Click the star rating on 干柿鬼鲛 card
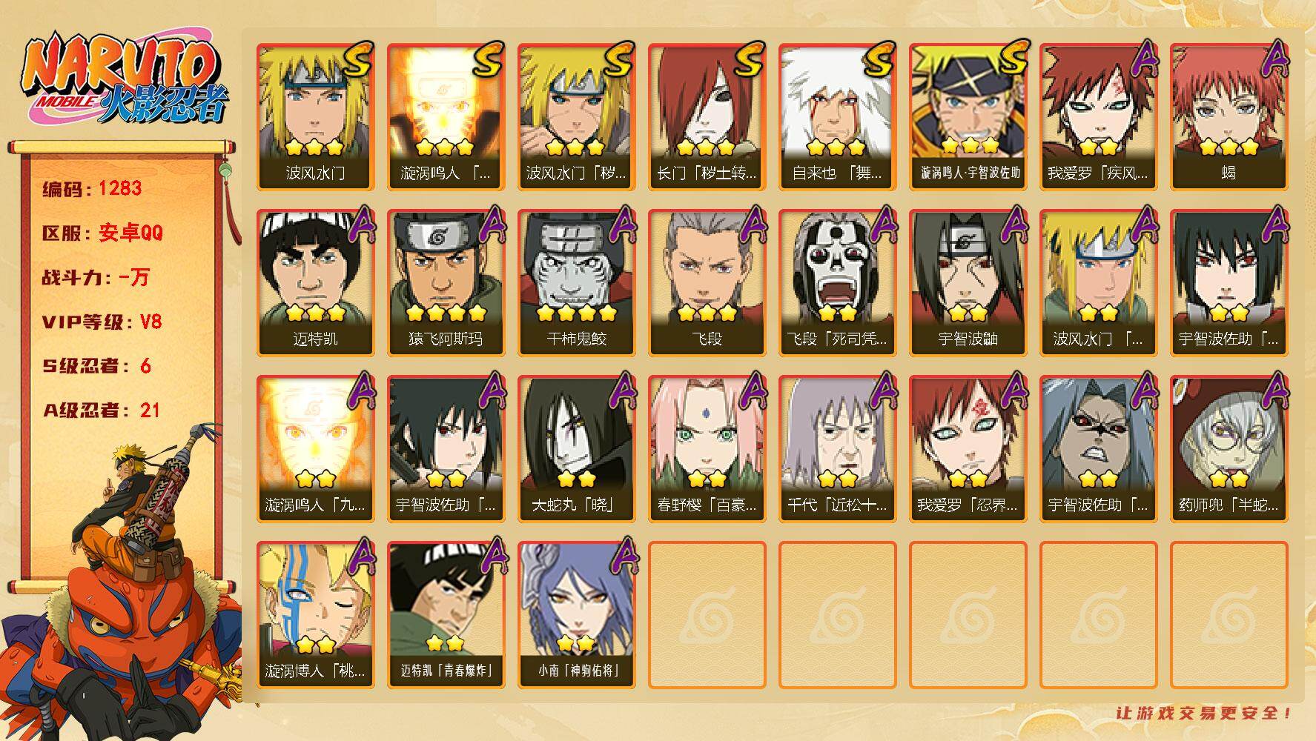The height and width of the screenshot is (741, 1316). click(576, 313)
